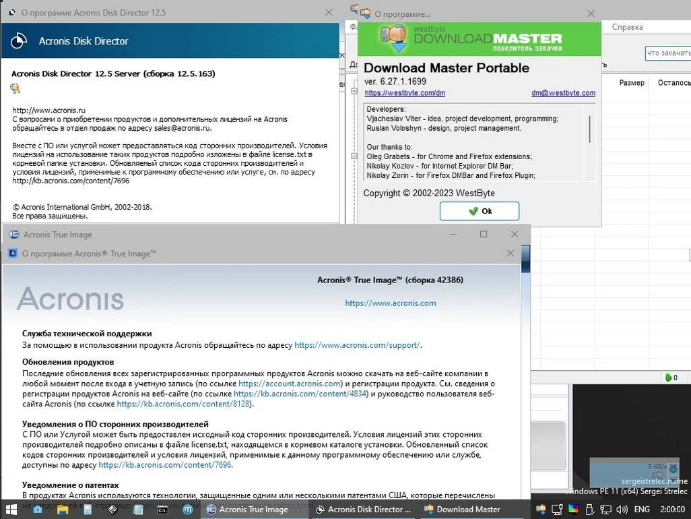Screen dimensions: 691x519
Task: Open the Windows Start menu
Action: tap(11, 509)
